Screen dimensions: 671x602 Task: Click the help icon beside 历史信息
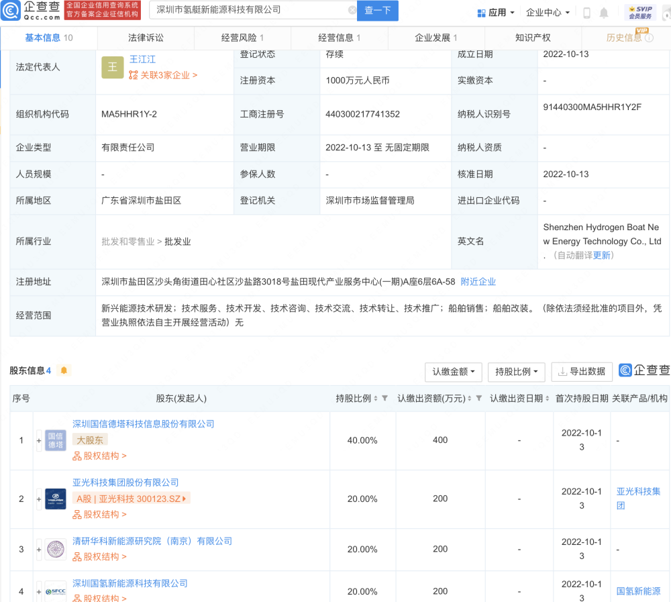point(649,38)
